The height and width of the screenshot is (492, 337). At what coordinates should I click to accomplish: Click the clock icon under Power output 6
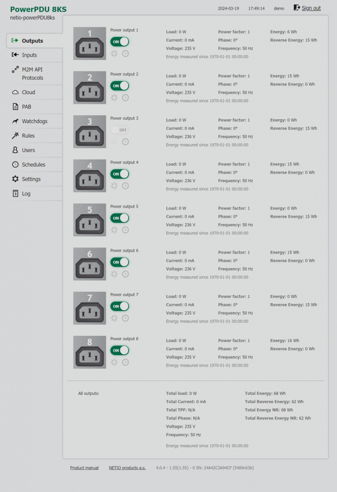click(125, 274)
